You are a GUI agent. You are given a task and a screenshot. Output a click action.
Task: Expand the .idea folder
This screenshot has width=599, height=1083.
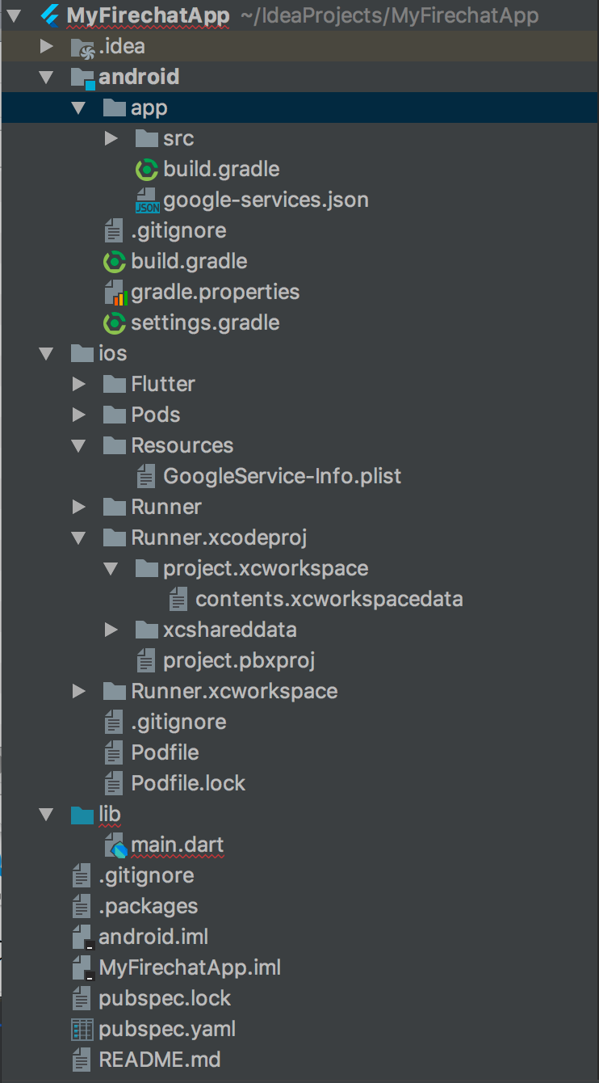pos(47,47)
